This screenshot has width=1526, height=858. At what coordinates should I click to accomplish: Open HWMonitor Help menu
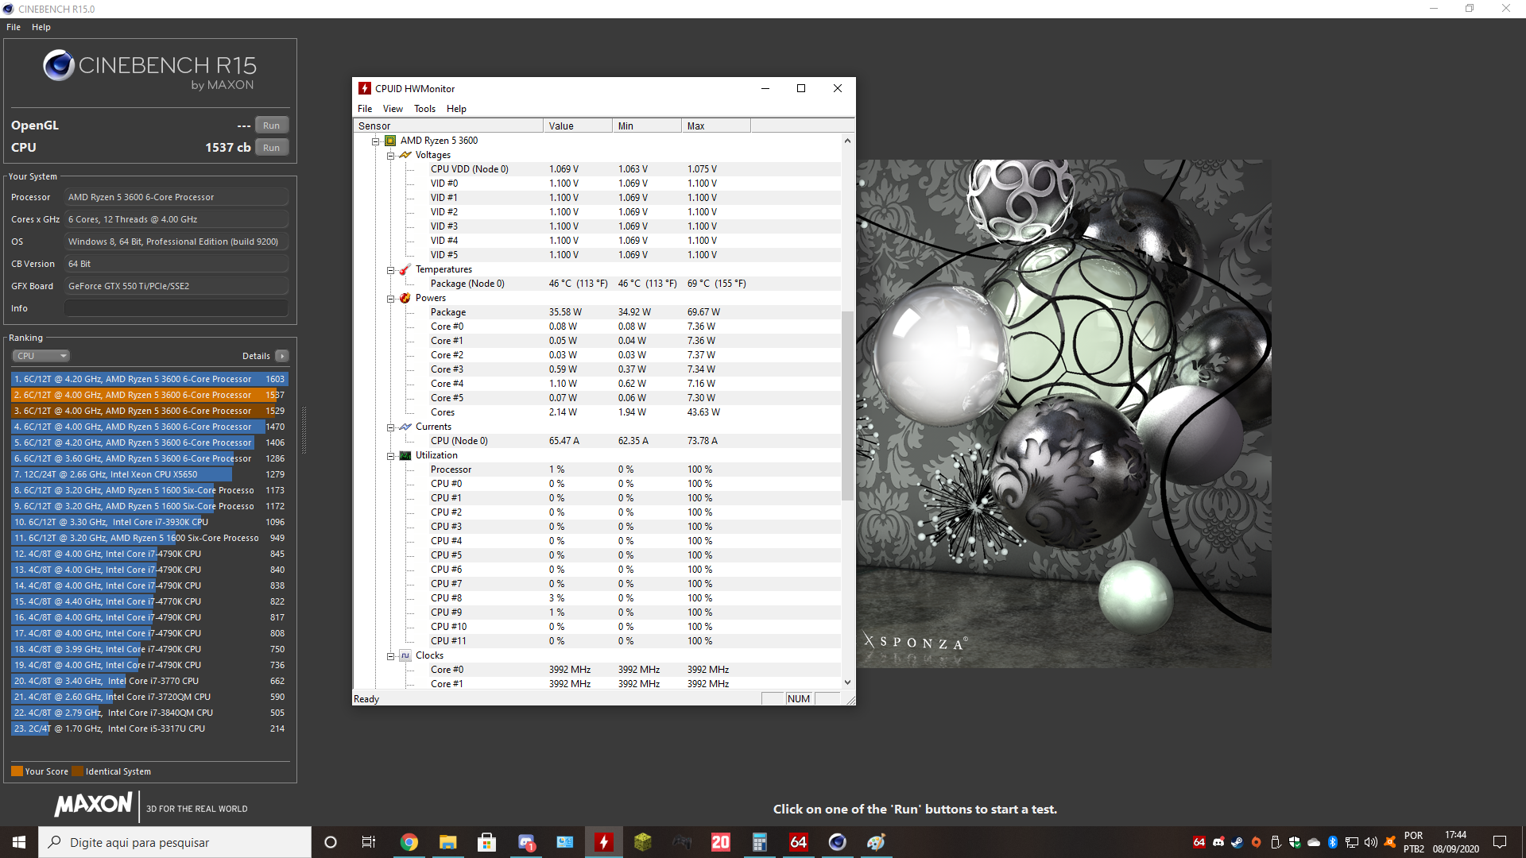pos(456,109)
